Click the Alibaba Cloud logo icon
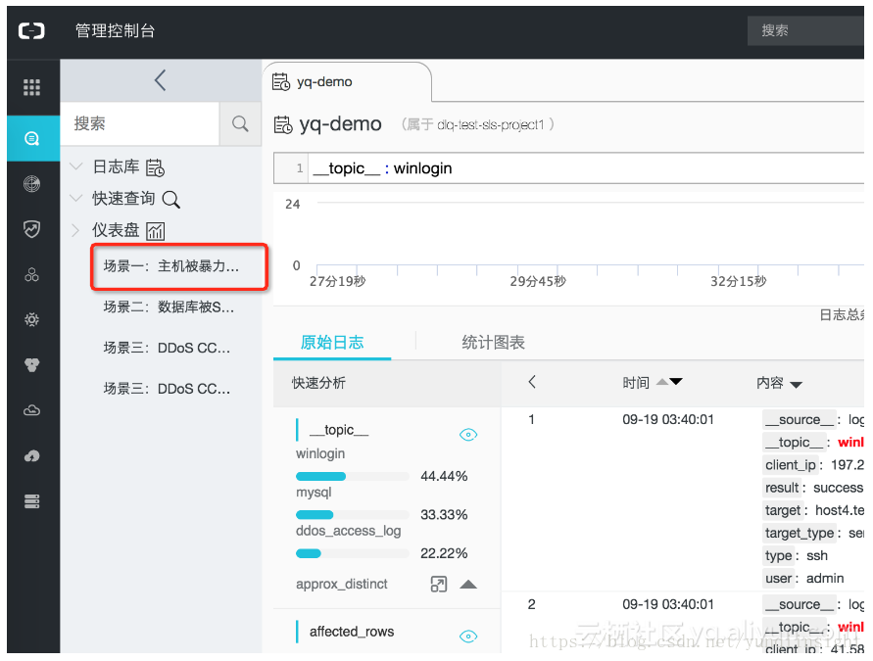This screenshot has width=873, height=661. pyautogui.click(x=31, y=30)
